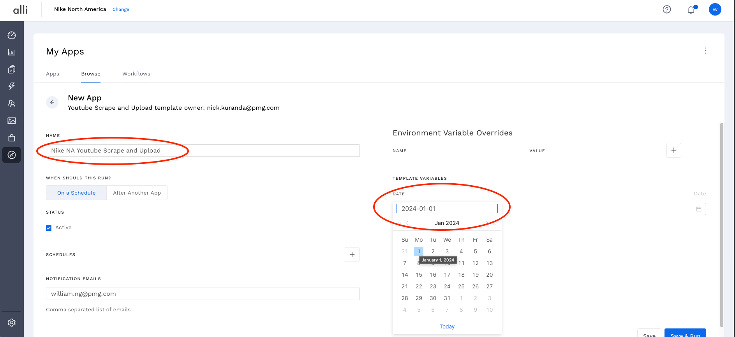Open the shopping bag sidebar icon

pyautogui.click(x=12, y=138)
